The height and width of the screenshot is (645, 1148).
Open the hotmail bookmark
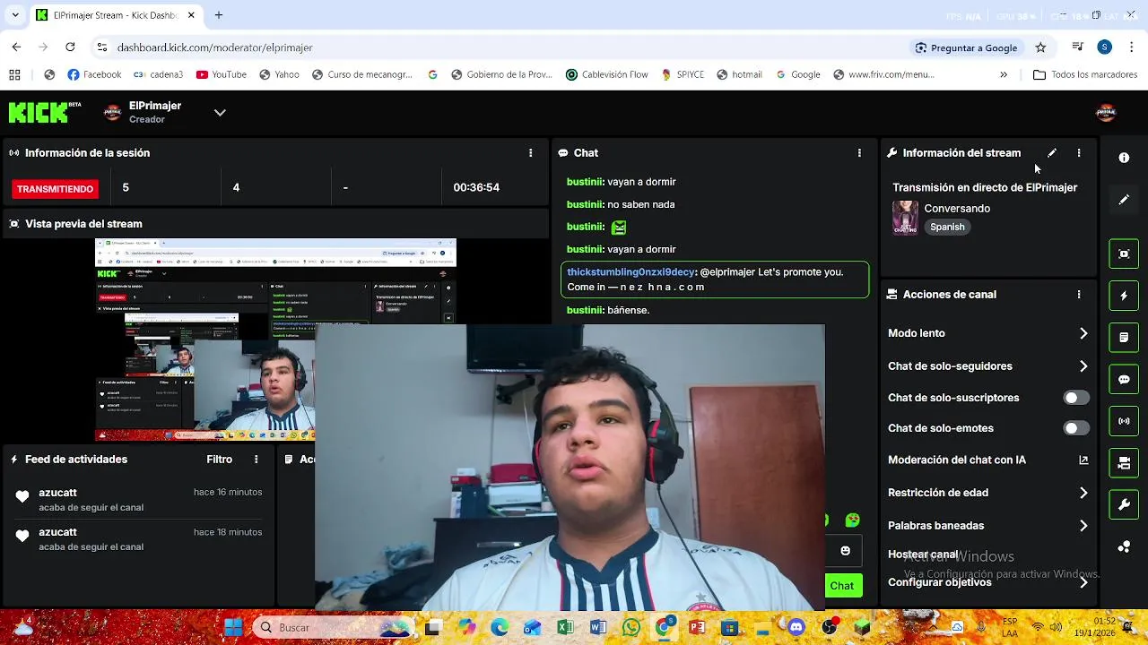[x=739, y=74]
